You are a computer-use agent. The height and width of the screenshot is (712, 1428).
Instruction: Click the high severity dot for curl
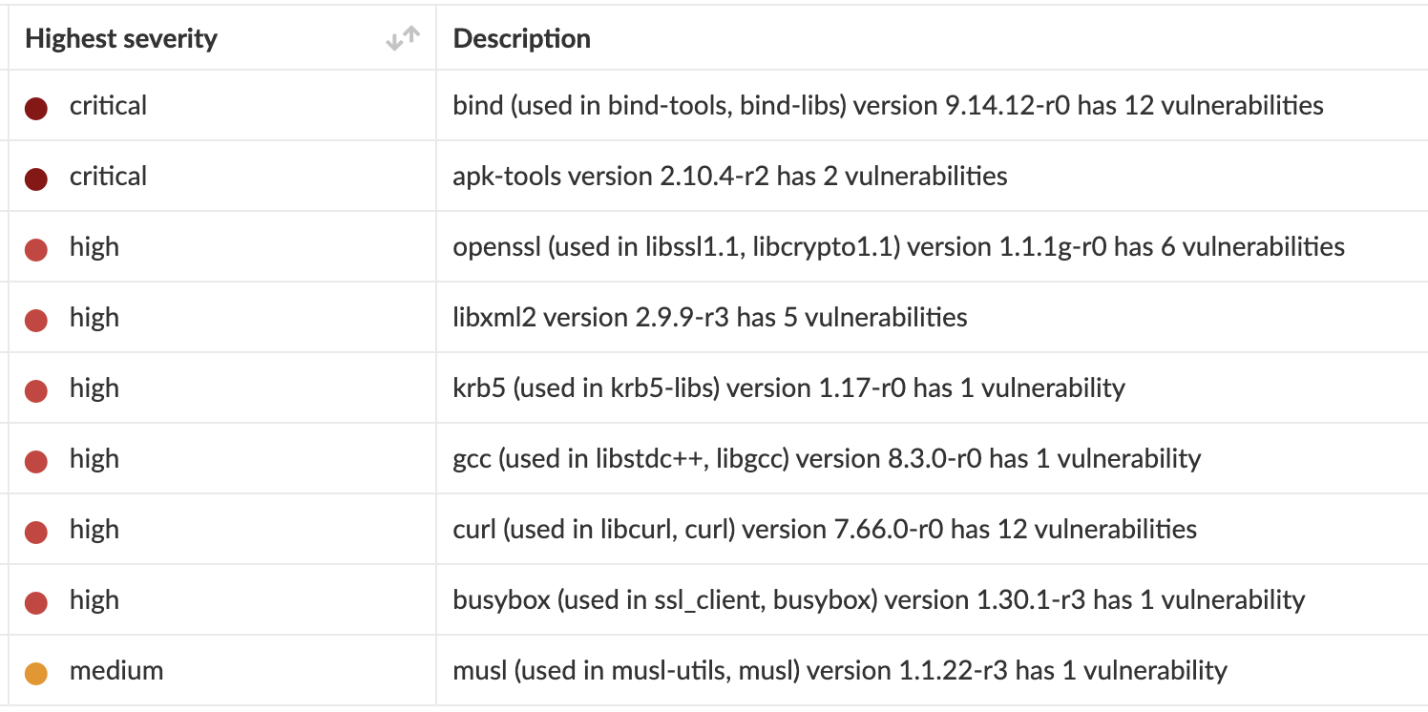(36, 532)
